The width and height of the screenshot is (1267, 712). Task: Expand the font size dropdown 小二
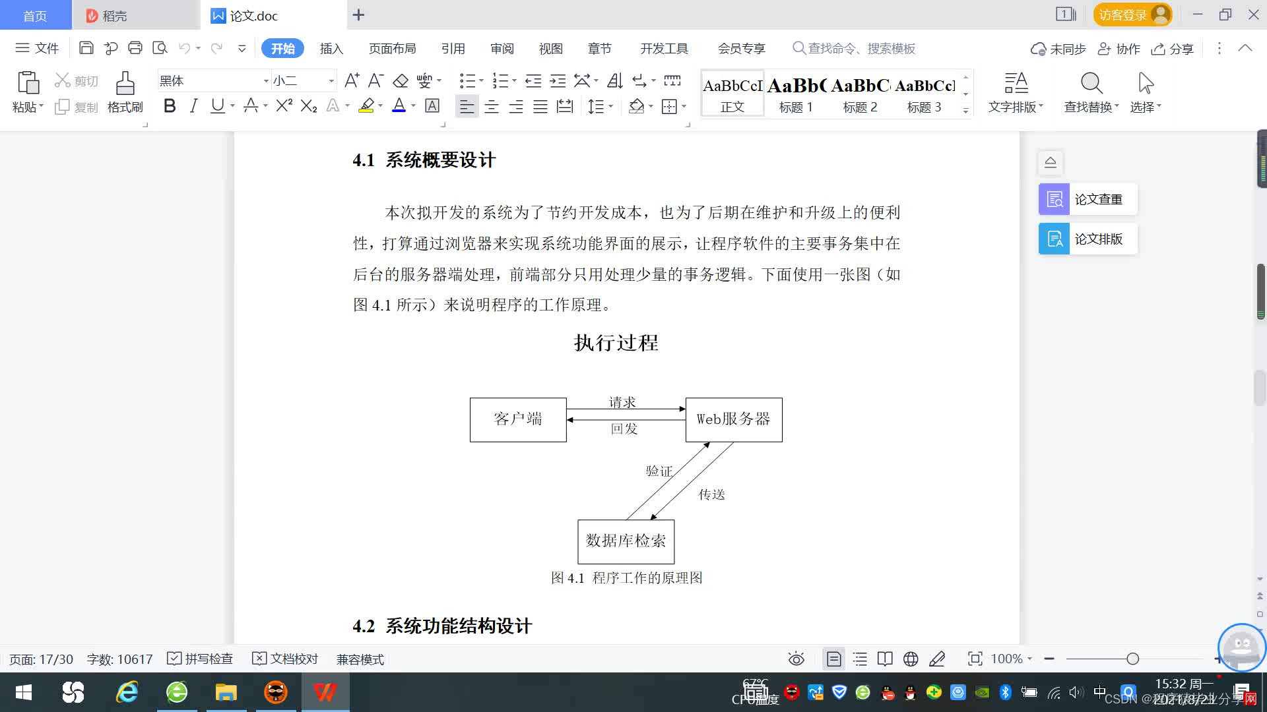(331, 81)
